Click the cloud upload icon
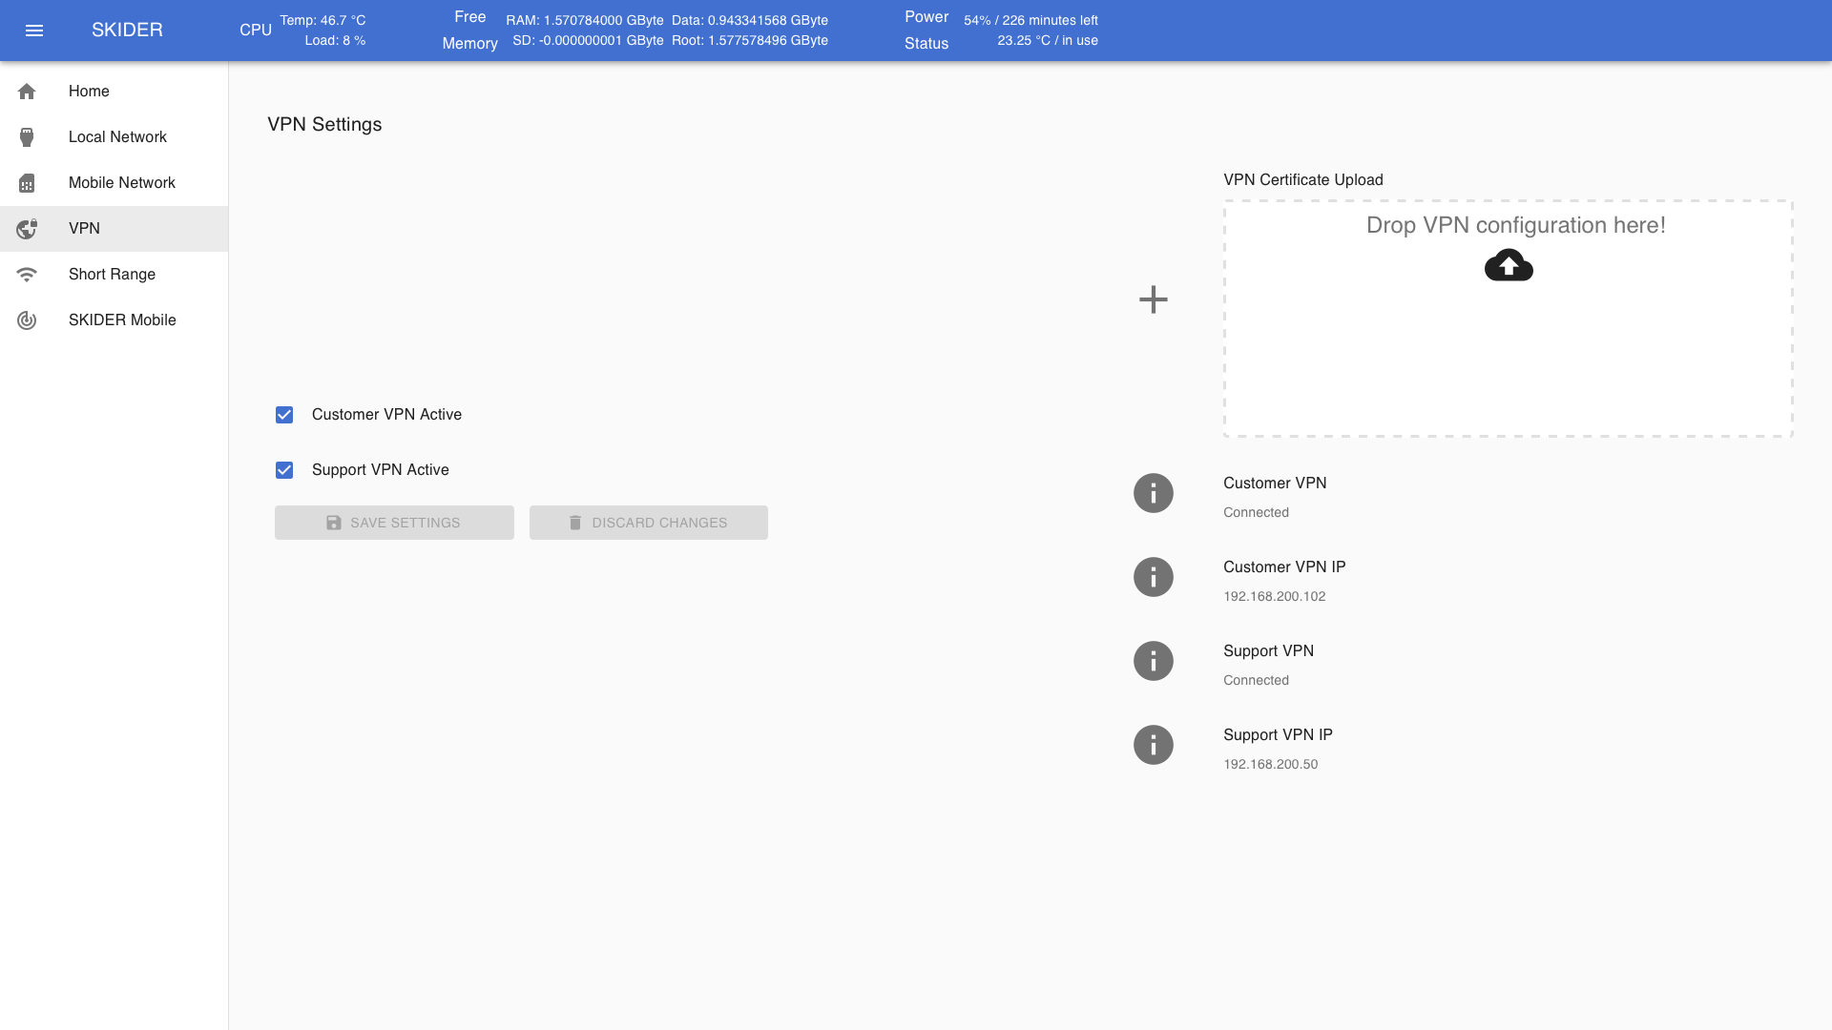The image size is (1832, 1030). tap(1509, 265)
